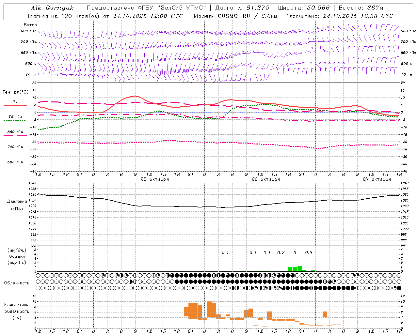Viewport: 418px width, 334px height.
Task: Click the station name Alk_Gornyak
Action: coord(53,8)
